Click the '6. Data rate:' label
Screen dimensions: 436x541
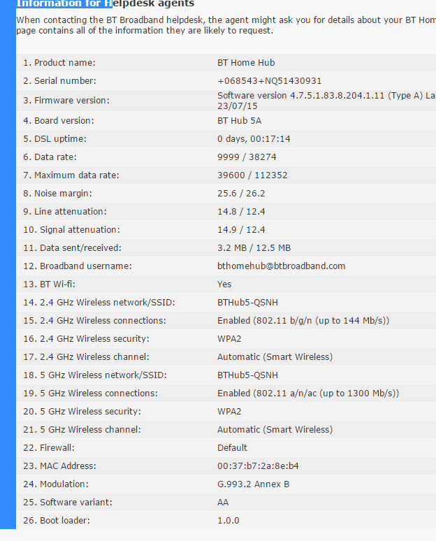click(50, 157)
